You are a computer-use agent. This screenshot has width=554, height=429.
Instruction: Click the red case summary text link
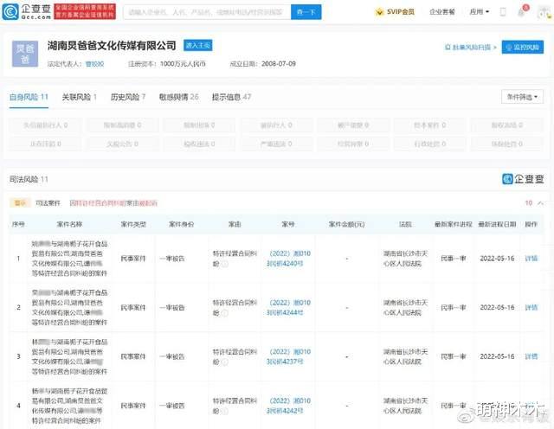tap(113, 203)
